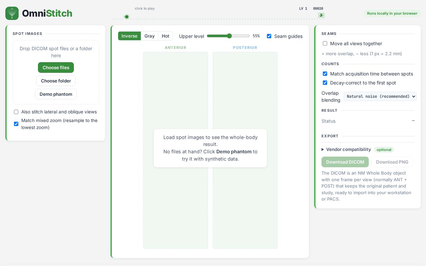Click the Download DICOM button
The width and height of the screenshot is (426, 266).
(345, 162)
